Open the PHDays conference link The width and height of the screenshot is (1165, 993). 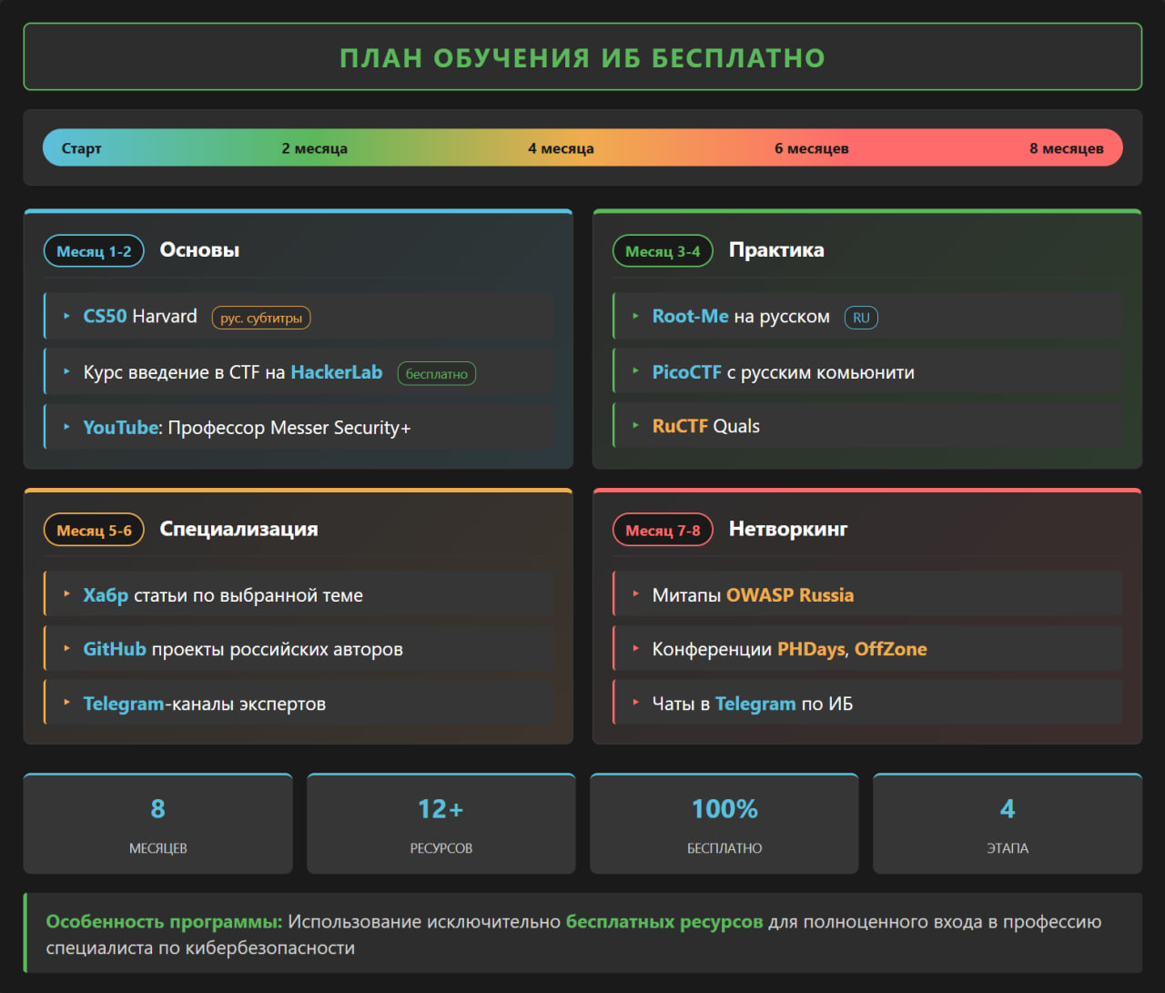811,649
